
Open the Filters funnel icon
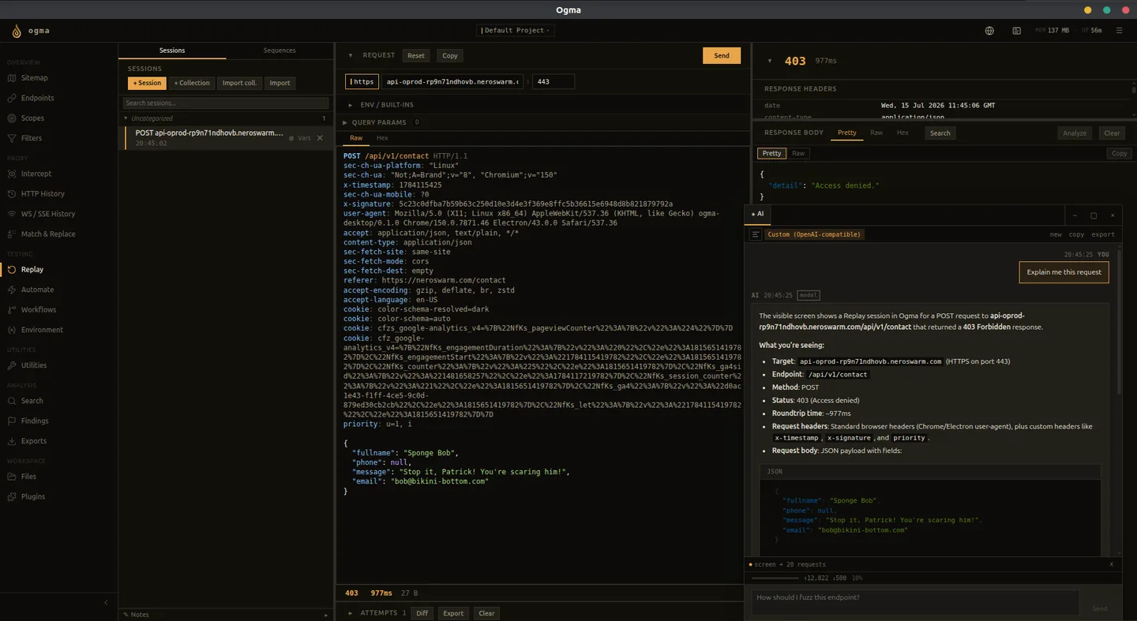tap(12, 138)
